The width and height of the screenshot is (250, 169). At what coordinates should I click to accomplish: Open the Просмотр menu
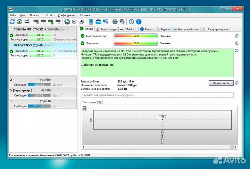(35, 16)
